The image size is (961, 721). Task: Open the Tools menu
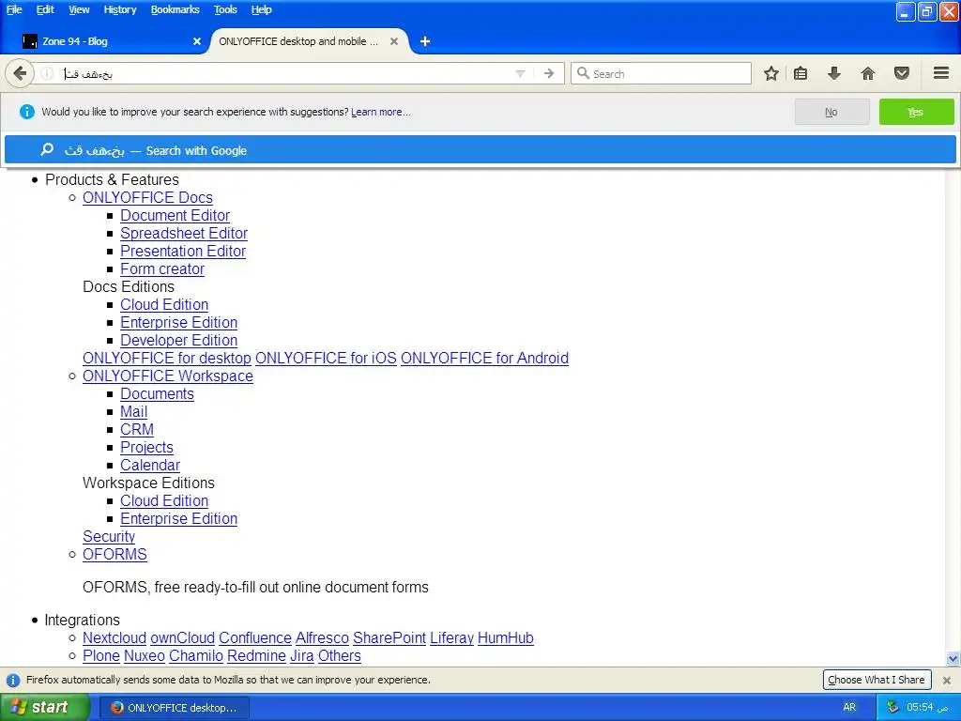225,9
